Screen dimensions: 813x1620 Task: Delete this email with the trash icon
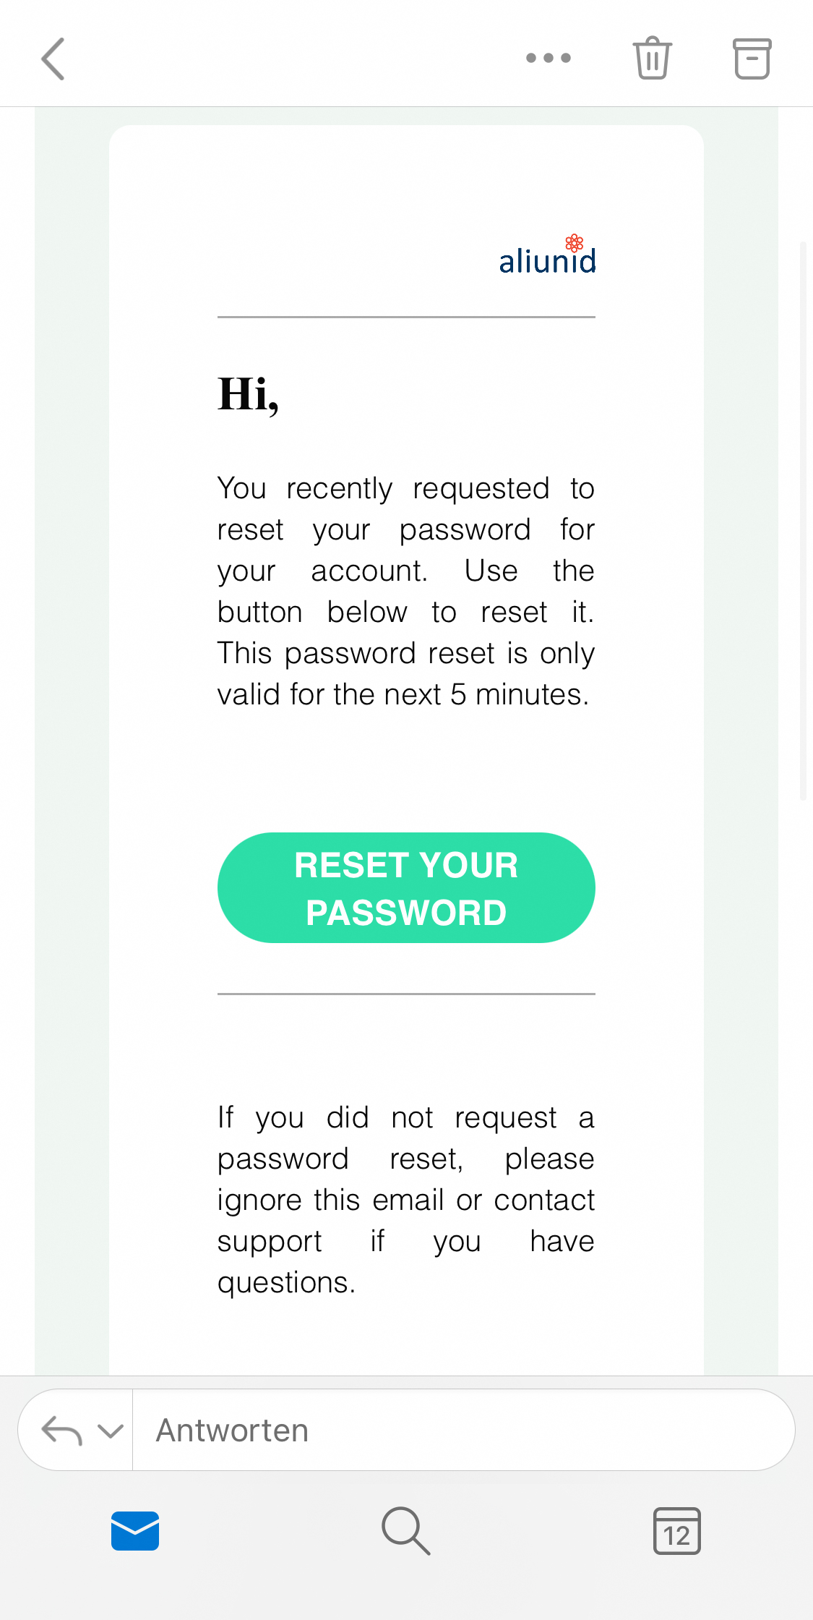coord(653,58)
